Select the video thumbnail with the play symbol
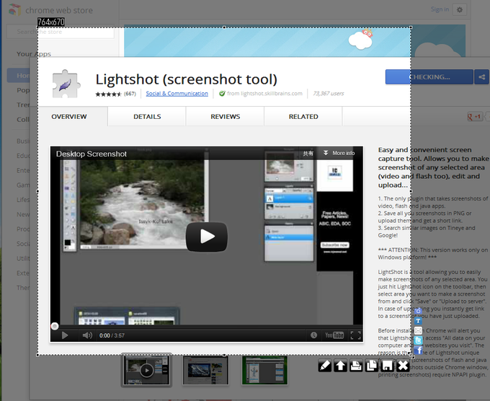490x401 pixels. (x=146, y=370)
